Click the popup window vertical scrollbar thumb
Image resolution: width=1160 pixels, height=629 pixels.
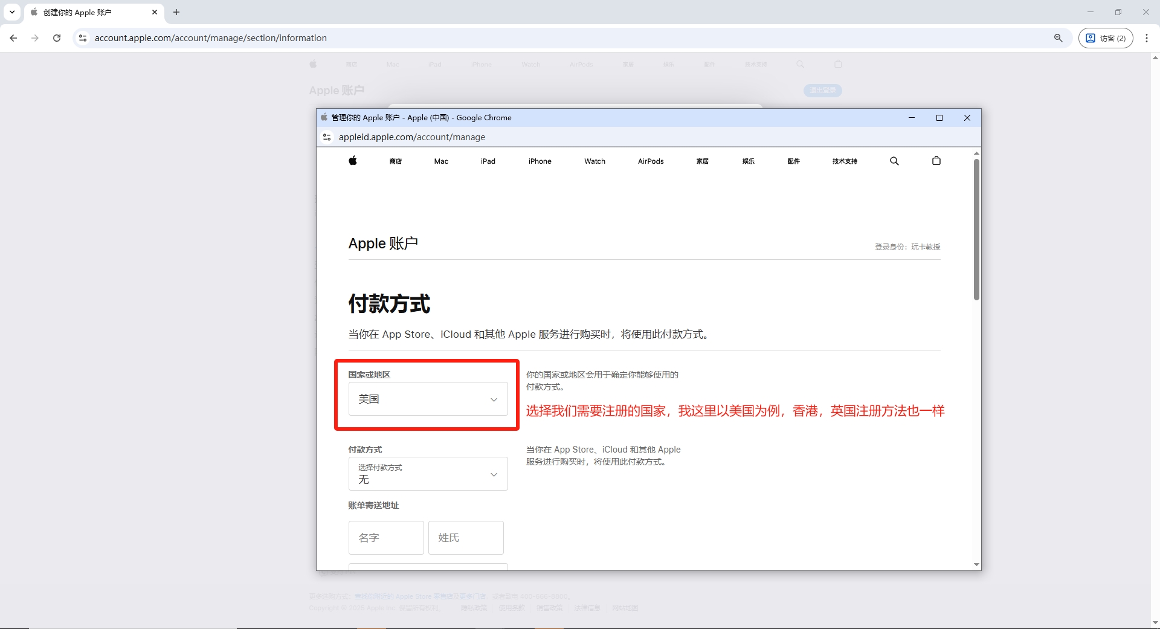[976, 230]
